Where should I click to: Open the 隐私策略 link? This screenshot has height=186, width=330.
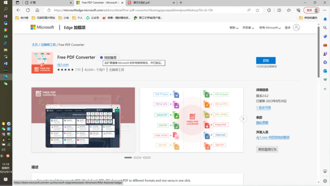(262, 123)
